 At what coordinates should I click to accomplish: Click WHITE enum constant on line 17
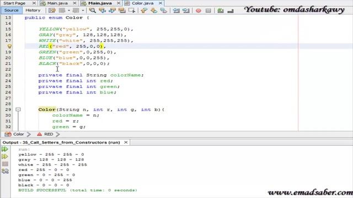pos(47,41)
